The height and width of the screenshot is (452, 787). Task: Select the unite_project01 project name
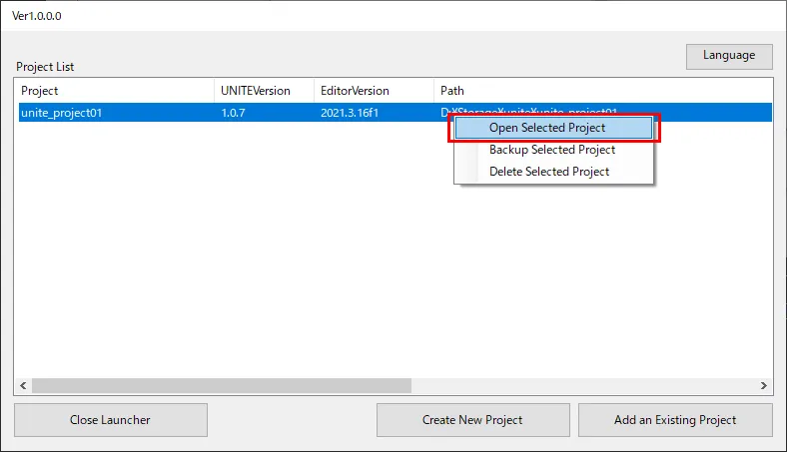(x=62, y=113)
